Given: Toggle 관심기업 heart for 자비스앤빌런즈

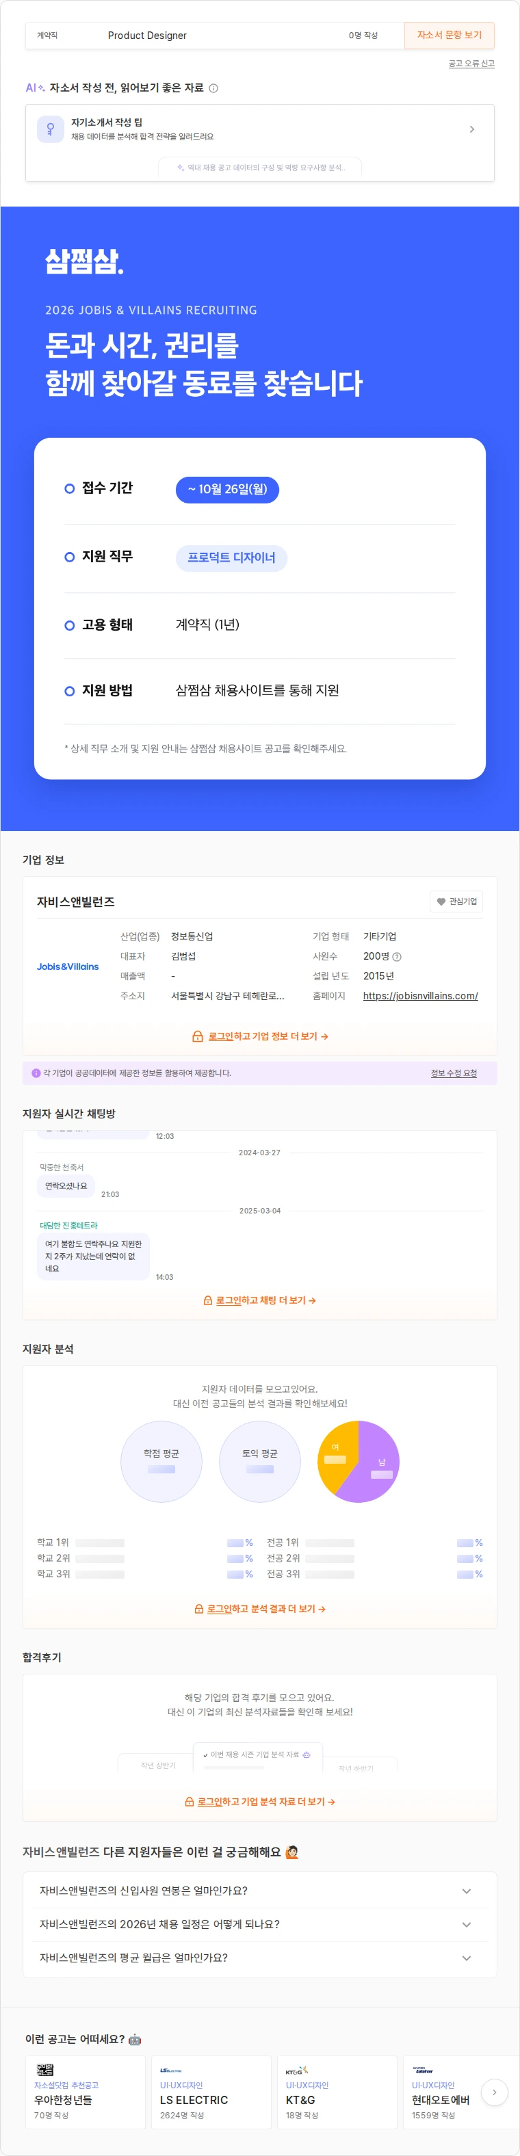Looking at the screenshot, I should coord(456,902).
